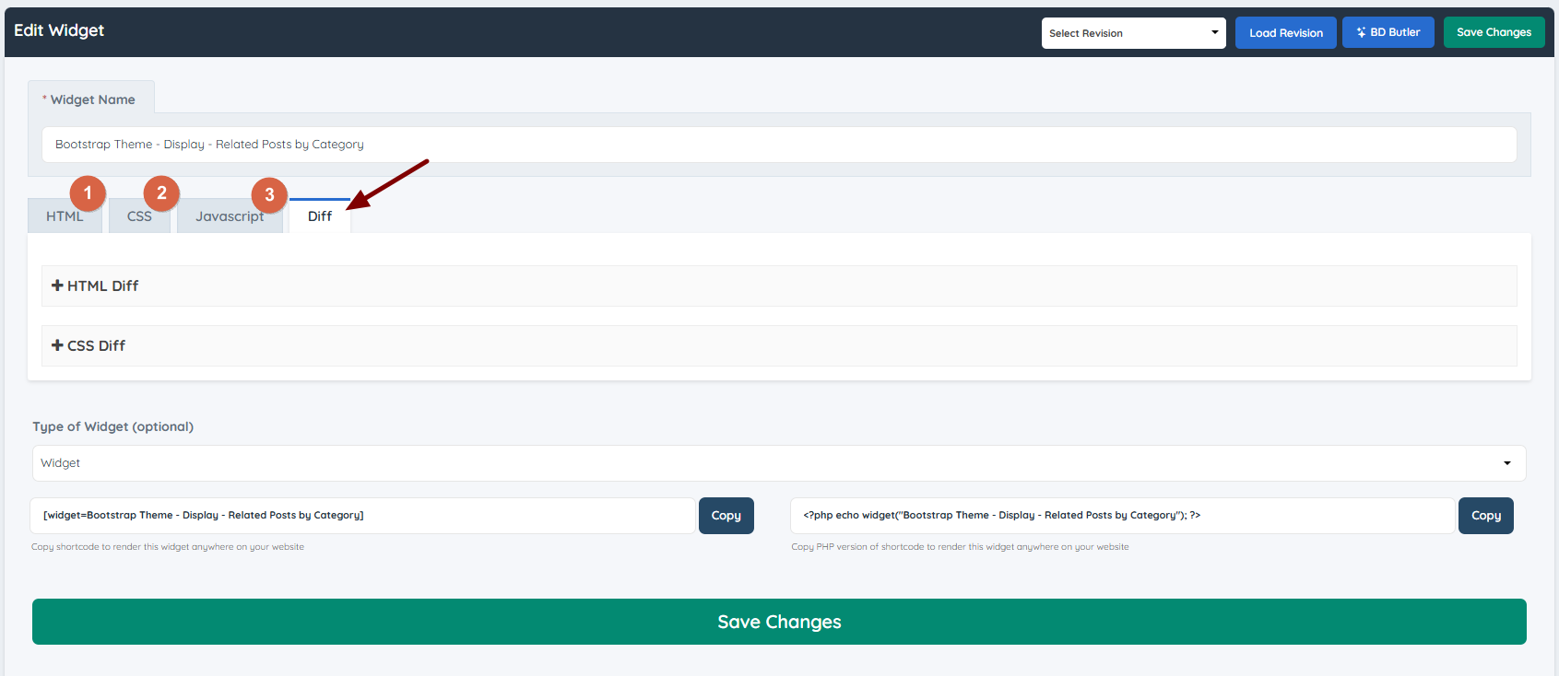The image size is (1559, 676).
Task: Click the Load Revision button
Action: pyautogui.click(x=1285, y=33)
